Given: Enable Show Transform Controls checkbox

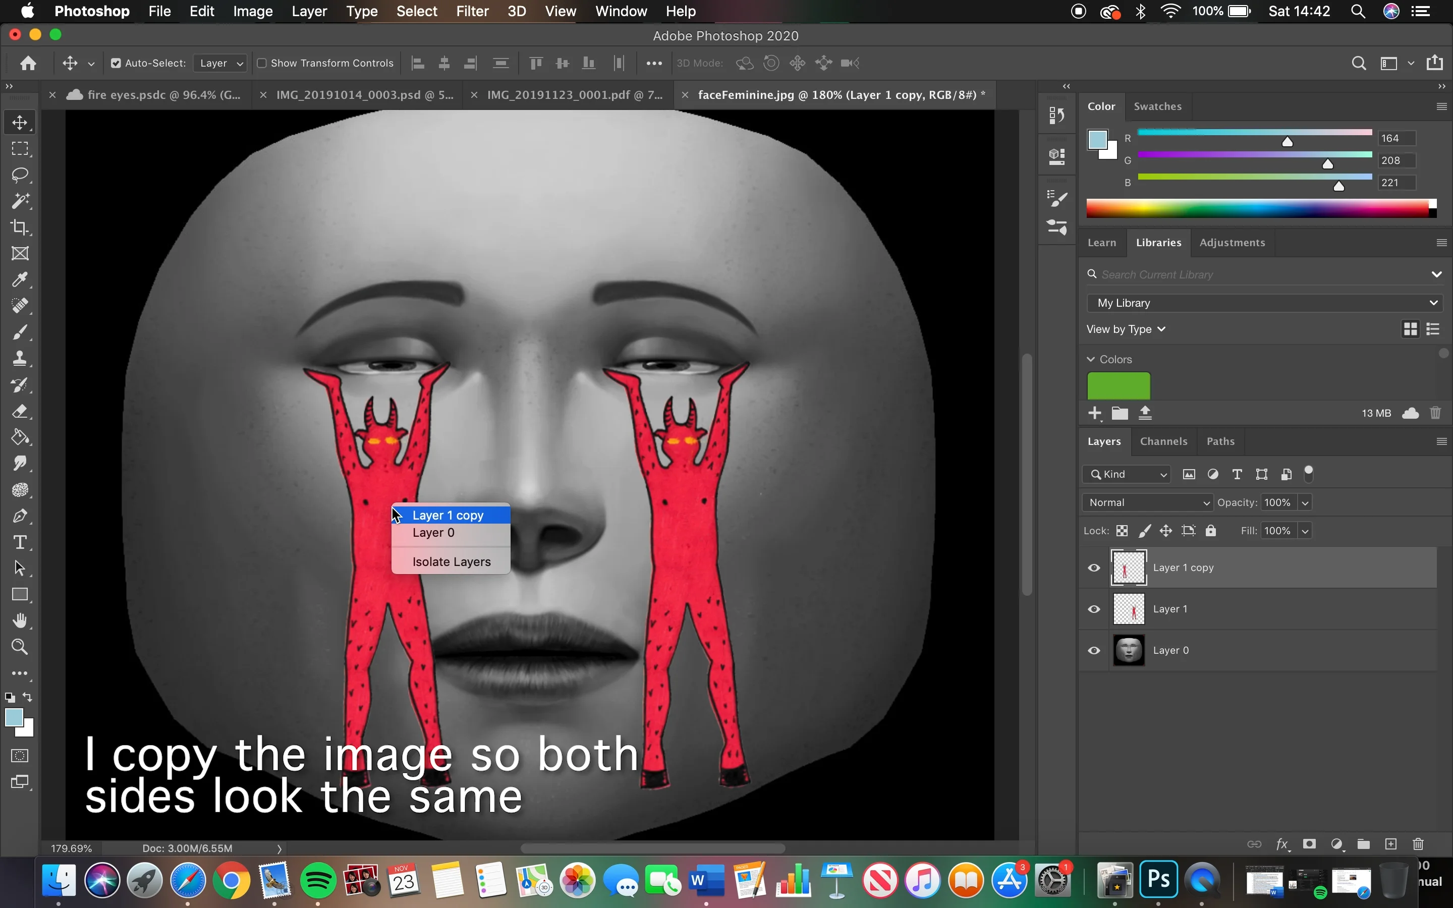Looking at the screenshot, I should point(262,63).
